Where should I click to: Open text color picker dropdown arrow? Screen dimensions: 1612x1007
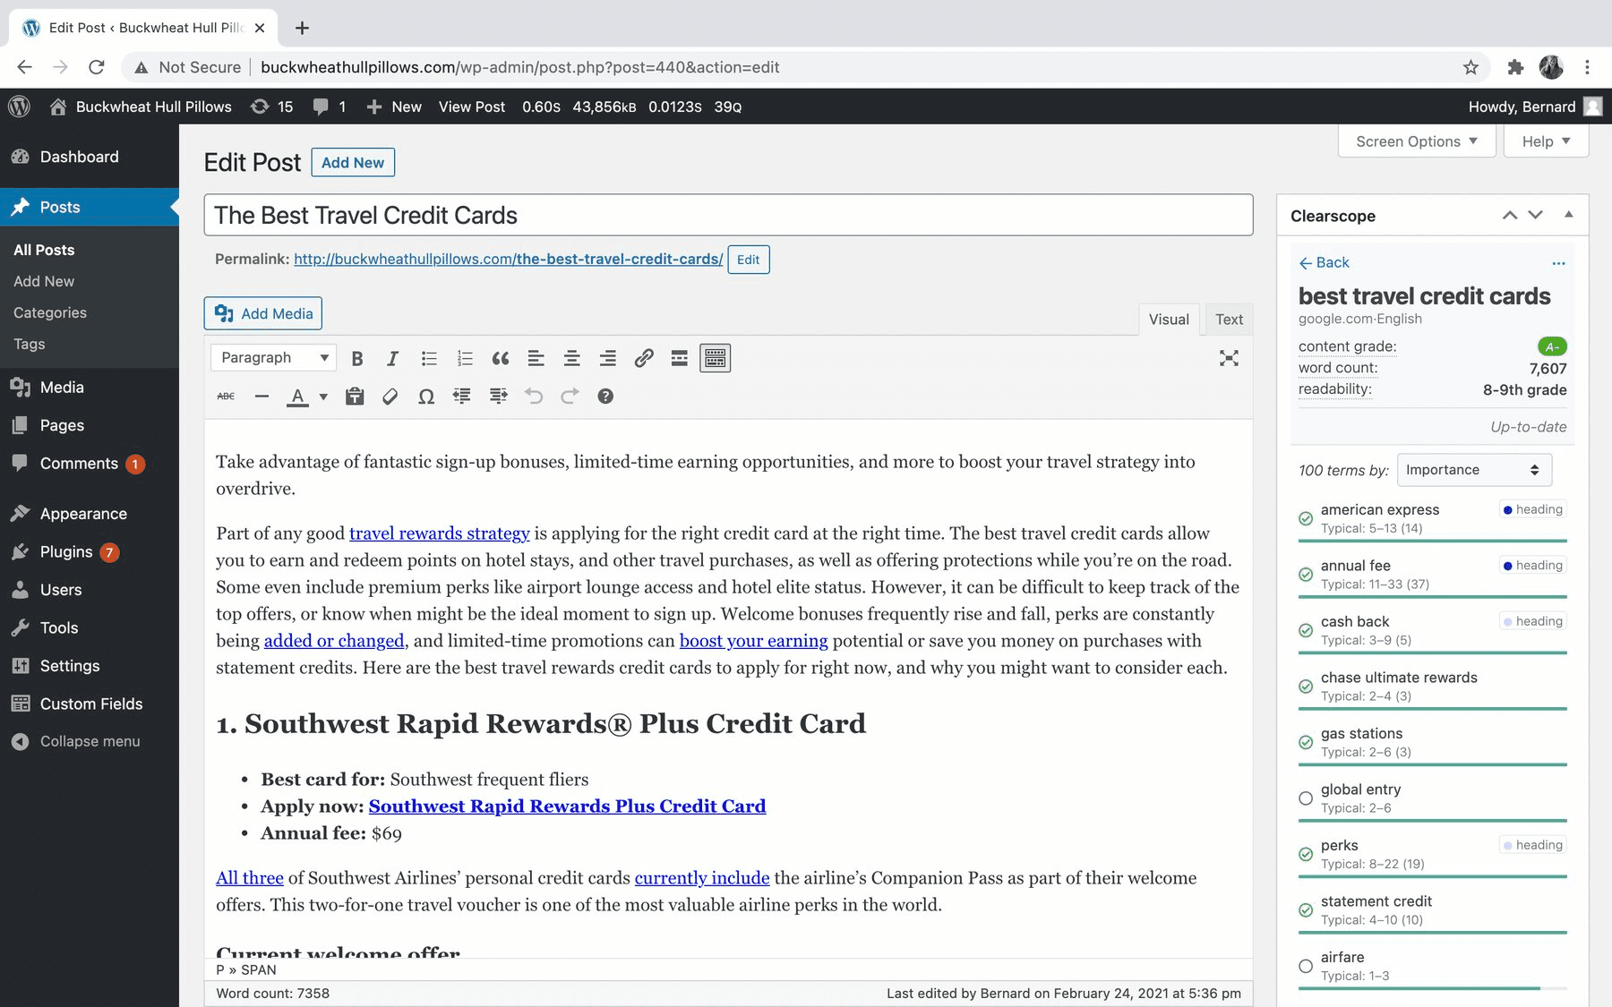[323, 396]
